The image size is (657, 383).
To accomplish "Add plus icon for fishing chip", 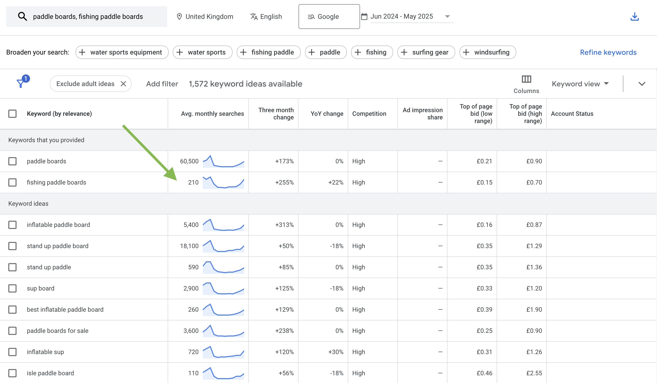I will click(358, 52).
